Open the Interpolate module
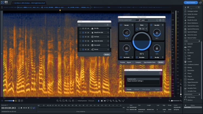 pos(190,17)
